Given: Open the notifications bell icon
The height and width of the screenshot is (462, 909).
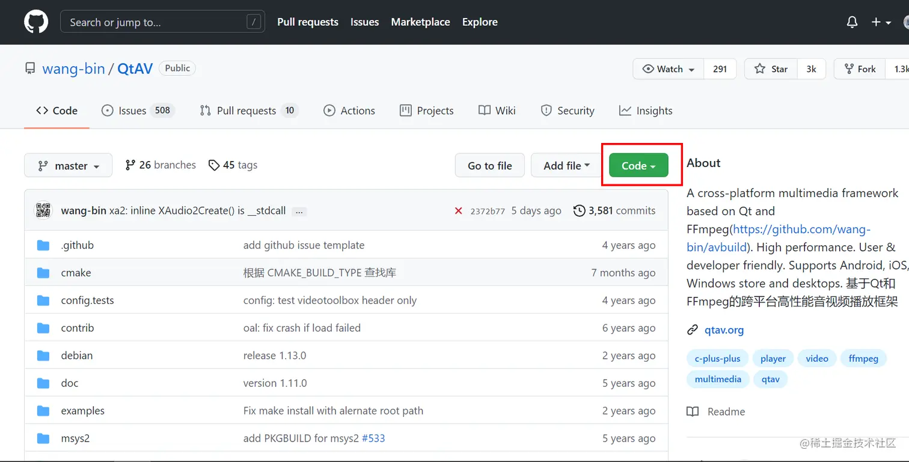Looking at the screenshot, I should point(852,22).
